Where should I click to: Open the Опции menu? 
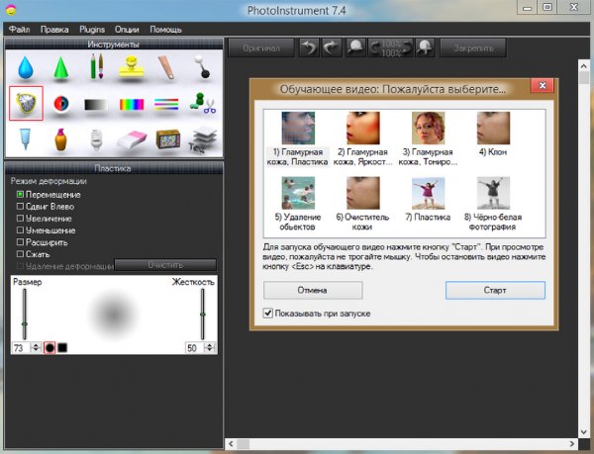point(127,30)
